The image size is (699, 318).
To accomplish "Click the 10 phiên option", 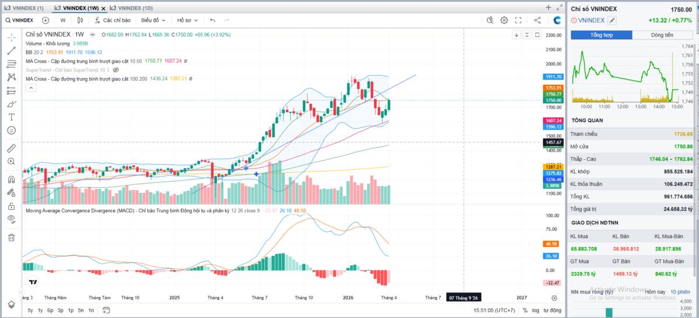I will [x=680, y=291].
